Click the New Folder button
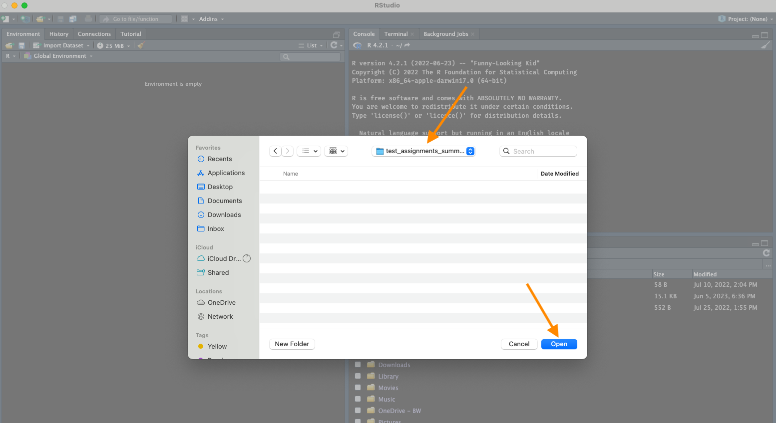 coord(292,344)
